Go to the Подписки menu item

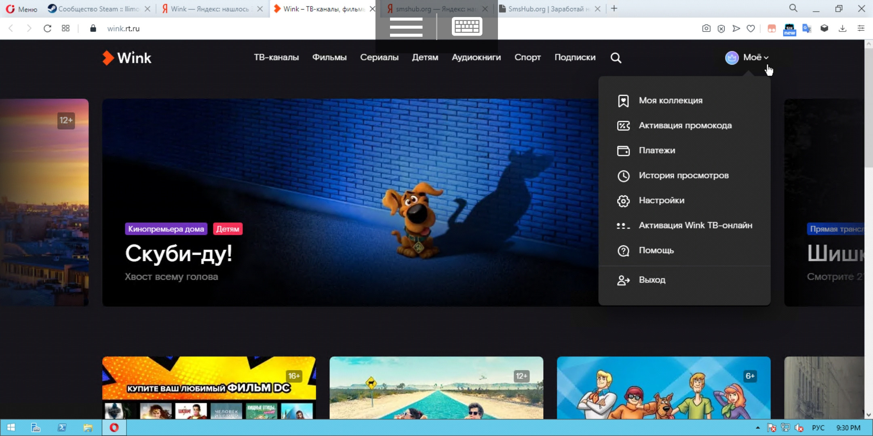[x=575, y=57]
